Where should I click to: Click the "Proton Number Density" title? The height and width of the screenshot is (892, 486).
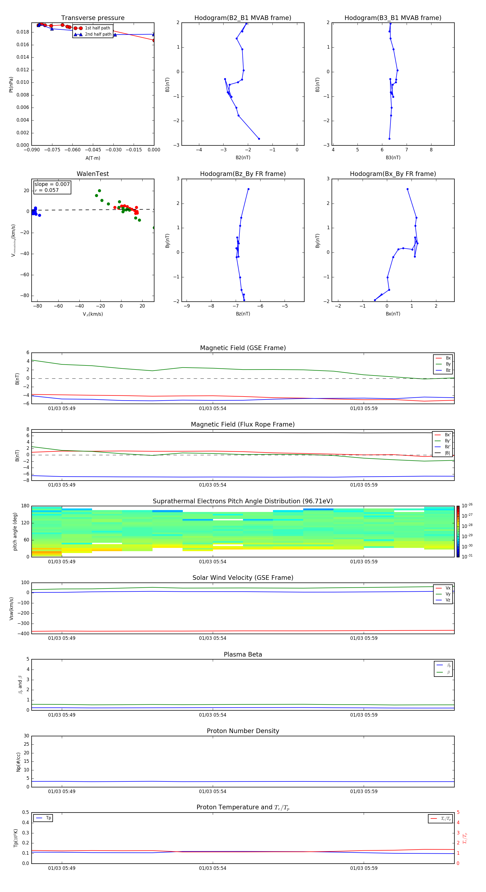click(243, 731)
